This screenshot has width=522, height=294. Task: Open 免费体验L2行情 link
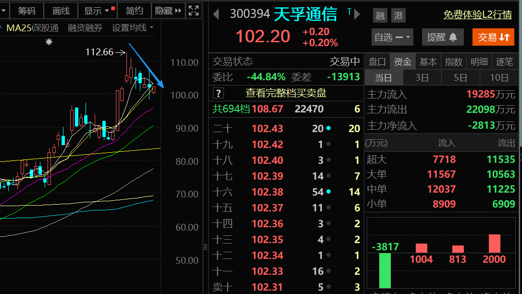(x=478, y=14)
